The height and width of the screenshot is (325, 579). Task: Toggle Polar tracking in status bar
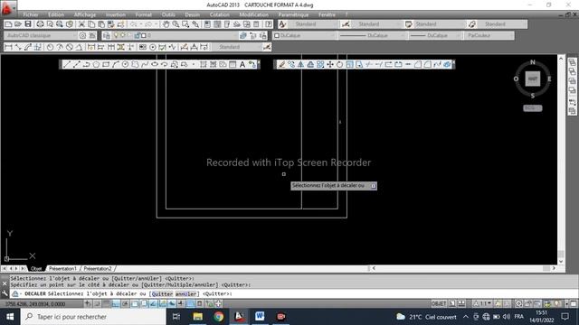click(x=125, y=303)
